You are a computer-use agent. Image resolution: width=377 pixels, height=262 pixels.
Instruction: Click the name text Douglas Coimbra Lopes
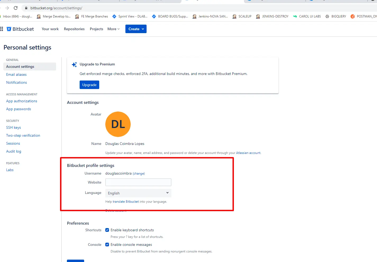[125, 144]
